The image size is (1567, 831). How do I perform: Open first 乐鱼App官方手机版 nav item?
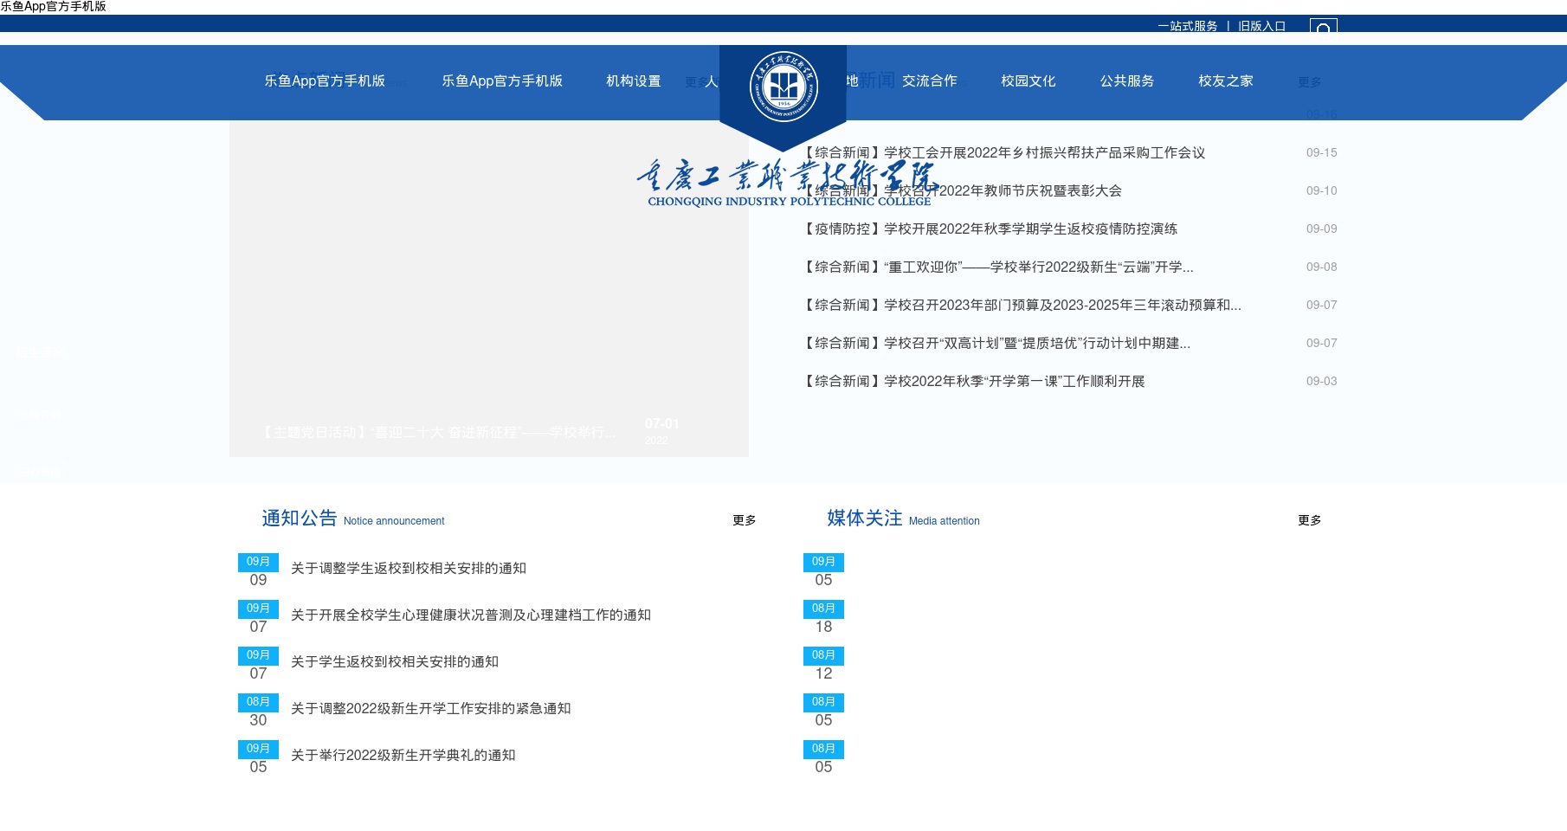[325, 81]
